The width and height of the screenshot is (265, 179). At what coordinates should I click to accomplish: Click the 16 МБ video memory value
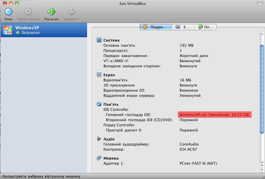(x=185, y=80)
